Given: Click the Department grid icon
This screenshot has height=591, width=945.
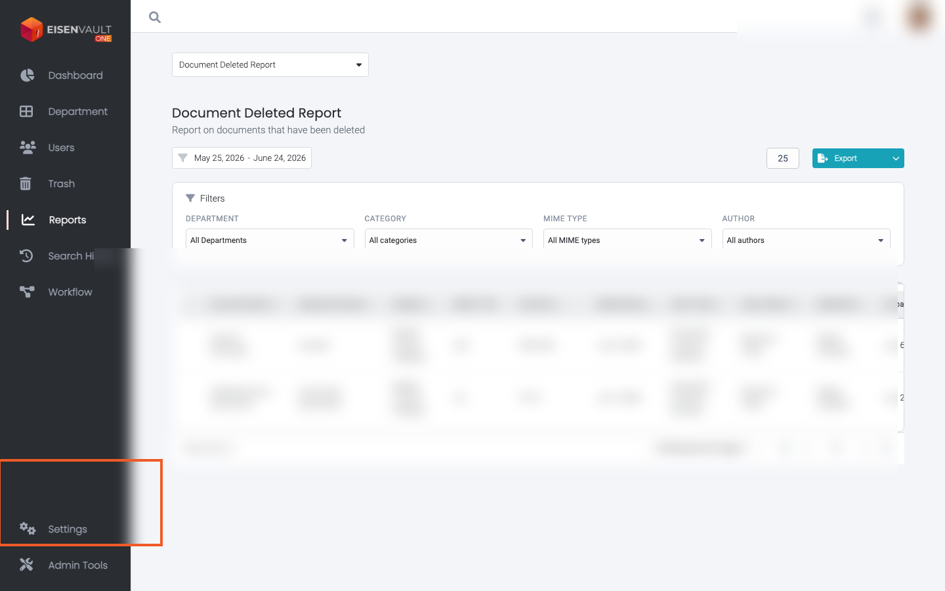Looking at the screenshot, I should [26, 112].
